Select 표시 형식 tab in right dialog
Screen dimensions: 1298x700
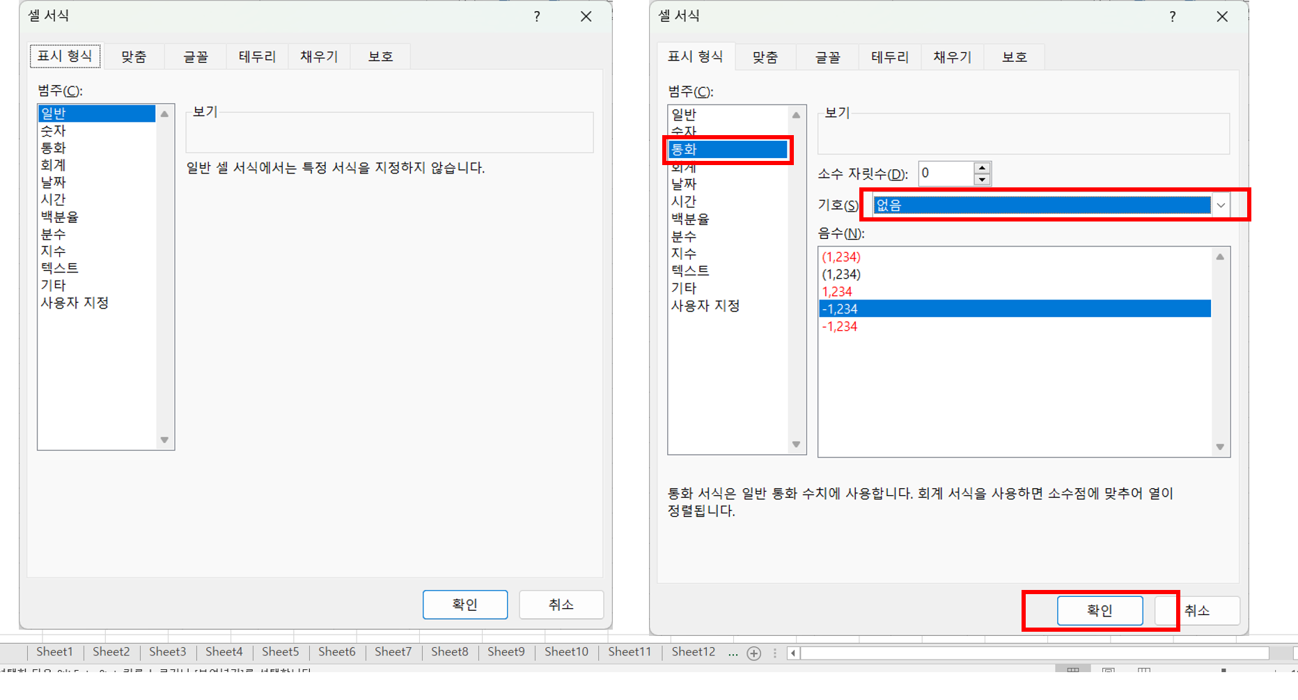pos(695,56)
